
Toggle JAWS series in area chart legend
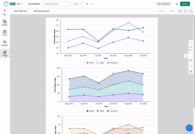100,111
